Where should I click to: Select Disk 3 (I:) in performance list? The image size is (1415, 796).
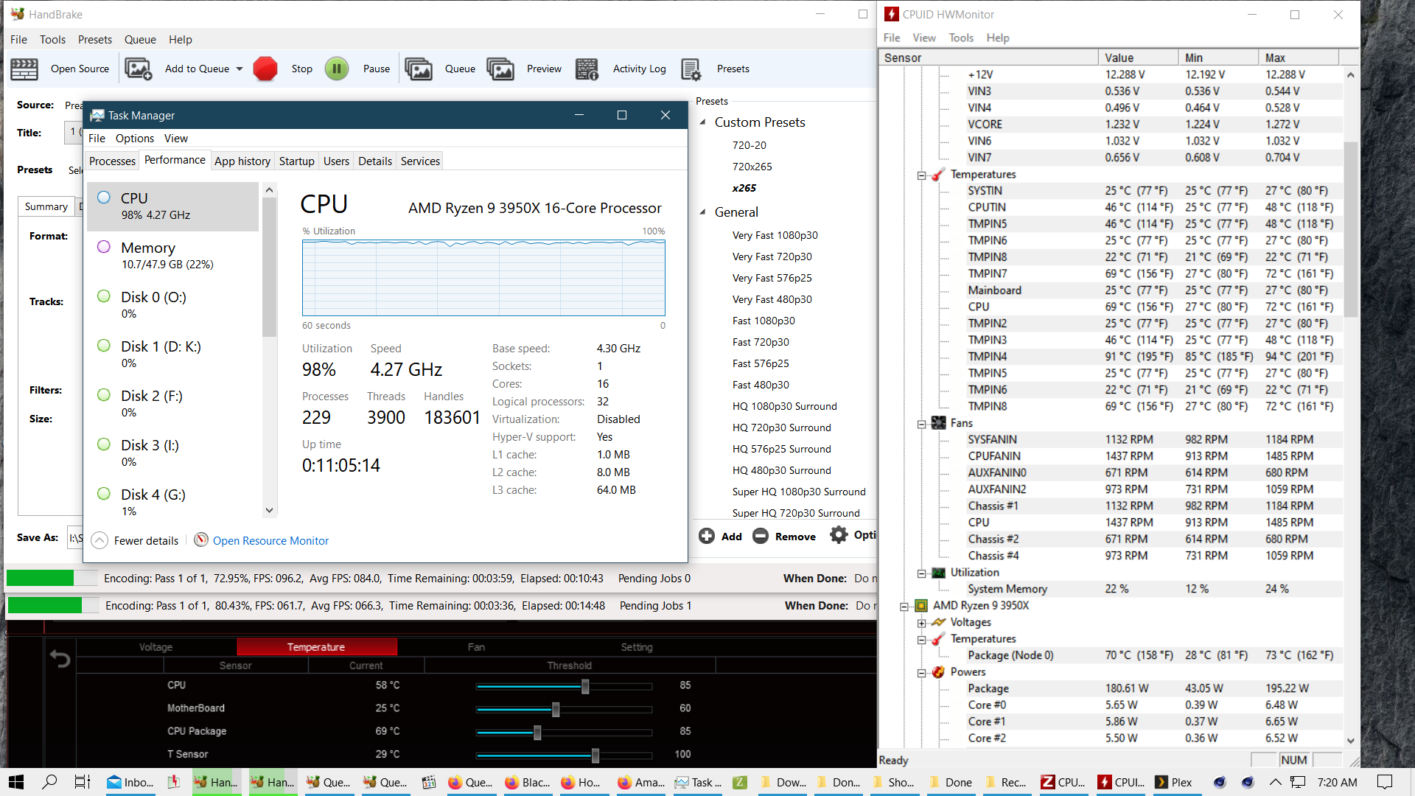click(173, 453)
